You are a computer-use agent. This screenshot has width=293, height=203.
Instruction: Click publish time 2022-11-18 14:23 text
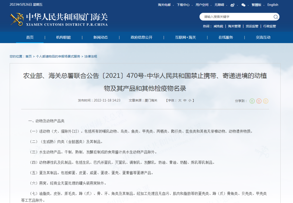coord(99,101)
